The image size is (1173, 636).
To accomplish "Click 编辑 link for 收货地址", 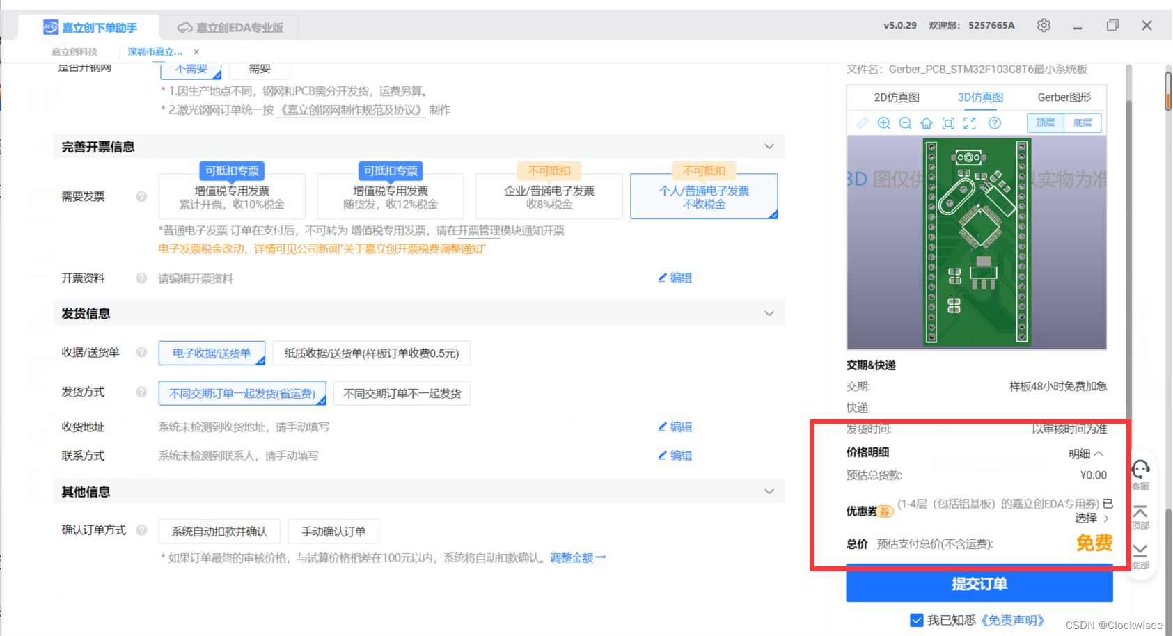I will coord(675,427).
